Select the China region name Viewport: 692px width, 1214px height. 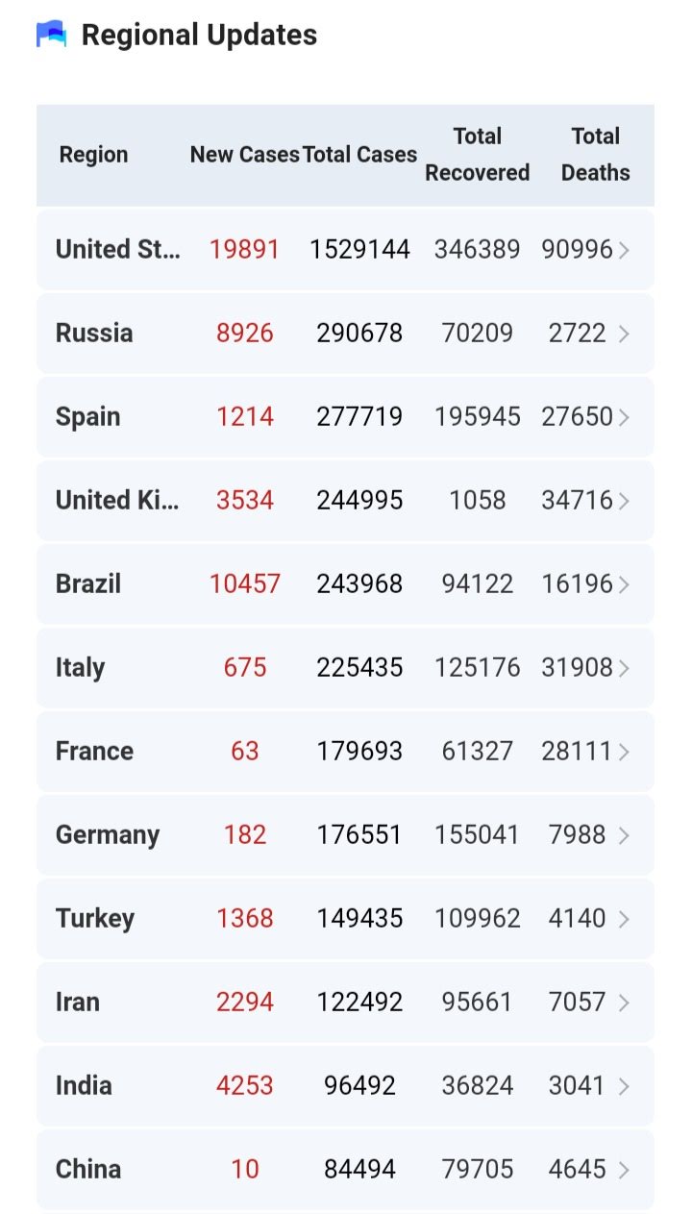[x=88, y=1170]
